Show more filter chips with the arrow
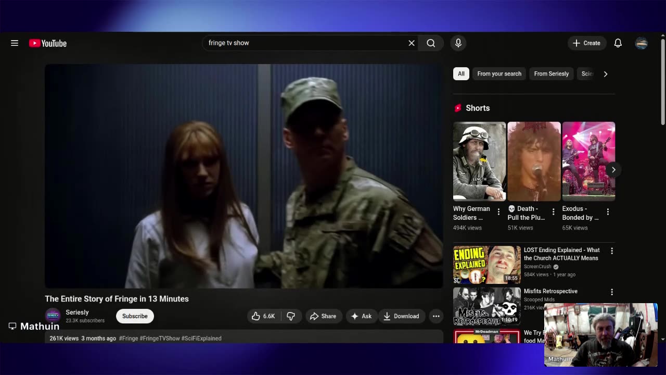 coord(605,74)
